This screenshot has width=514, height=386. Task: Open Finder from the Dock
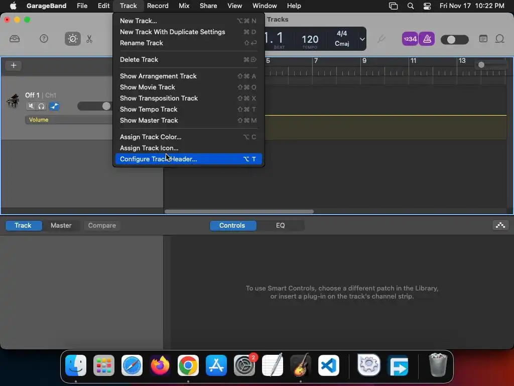[x=76, y=365]
